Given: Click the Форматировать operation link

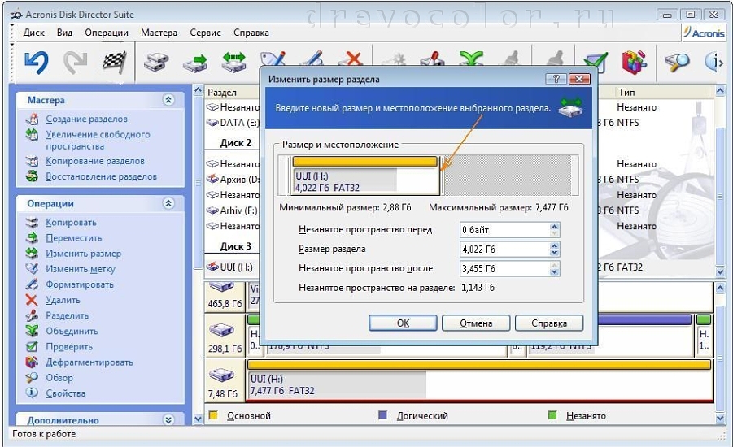Looking at the screenshot, I should tap(80, 284).
